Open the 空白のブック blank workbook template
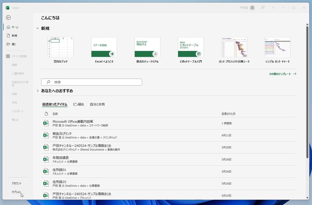This screenshot has width=312, height=205. tap(61, 50)
